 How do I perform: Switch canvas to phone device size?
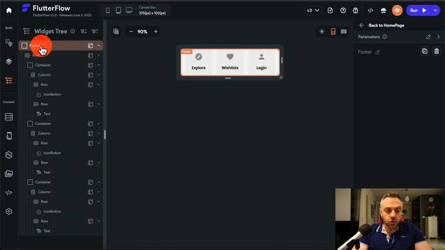[108, 10]
